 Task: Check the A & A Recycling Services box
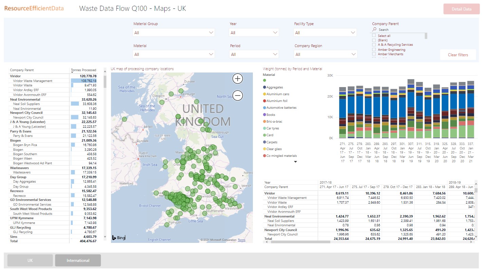(x=374, y=45)
